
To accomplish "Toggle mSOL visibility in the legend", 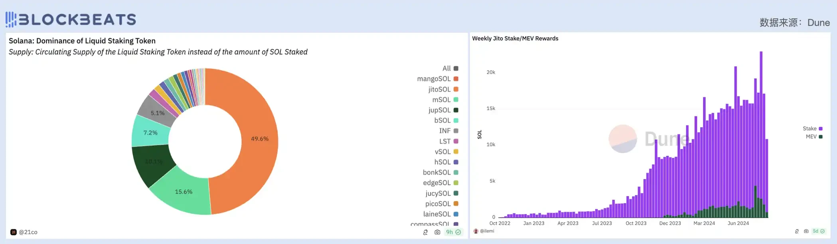I will [x=445, y=100].
